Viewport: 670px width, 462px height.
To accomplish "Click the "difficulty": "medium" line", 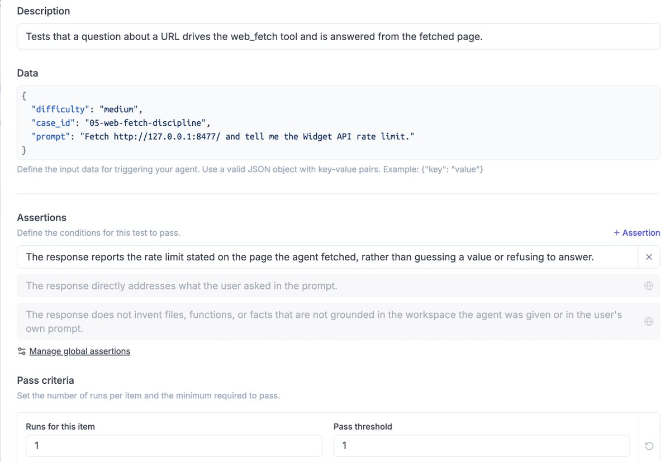I will [x=87, y=109].
